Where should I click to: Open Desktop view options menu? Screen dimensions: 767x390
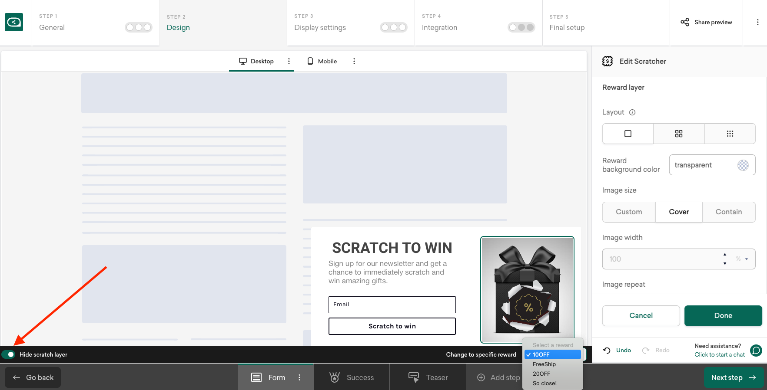(x=289, y=61)
